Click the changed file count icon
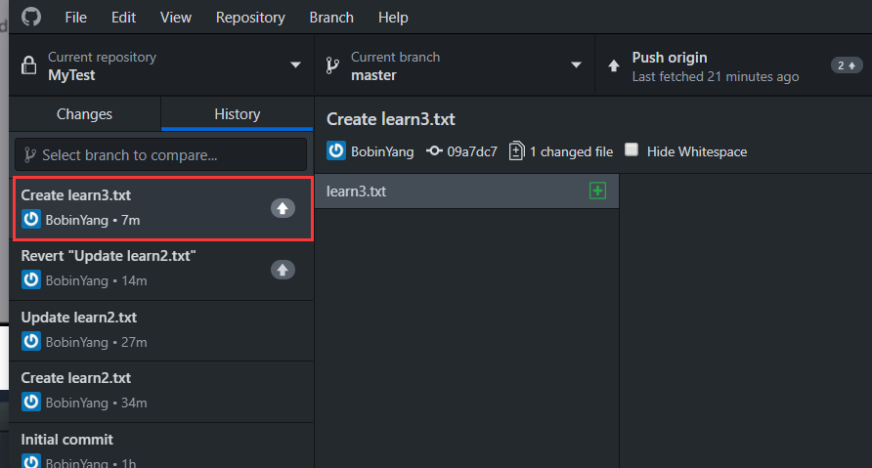 click(x=517, y=151)
